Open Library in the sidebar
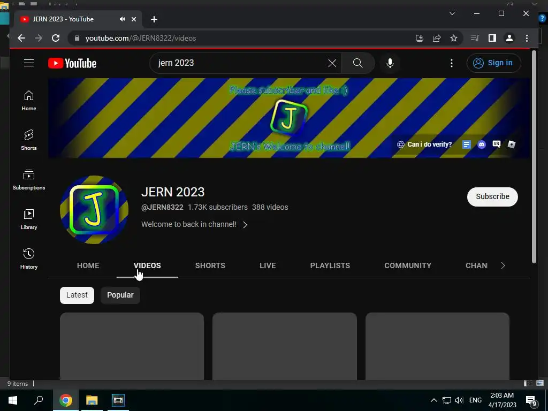 [x=29, y=219]
